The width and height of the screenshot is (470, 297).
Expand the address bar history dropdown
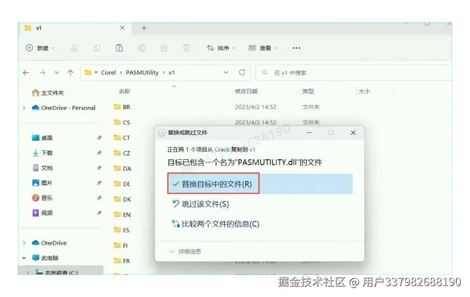coord(226,73)
